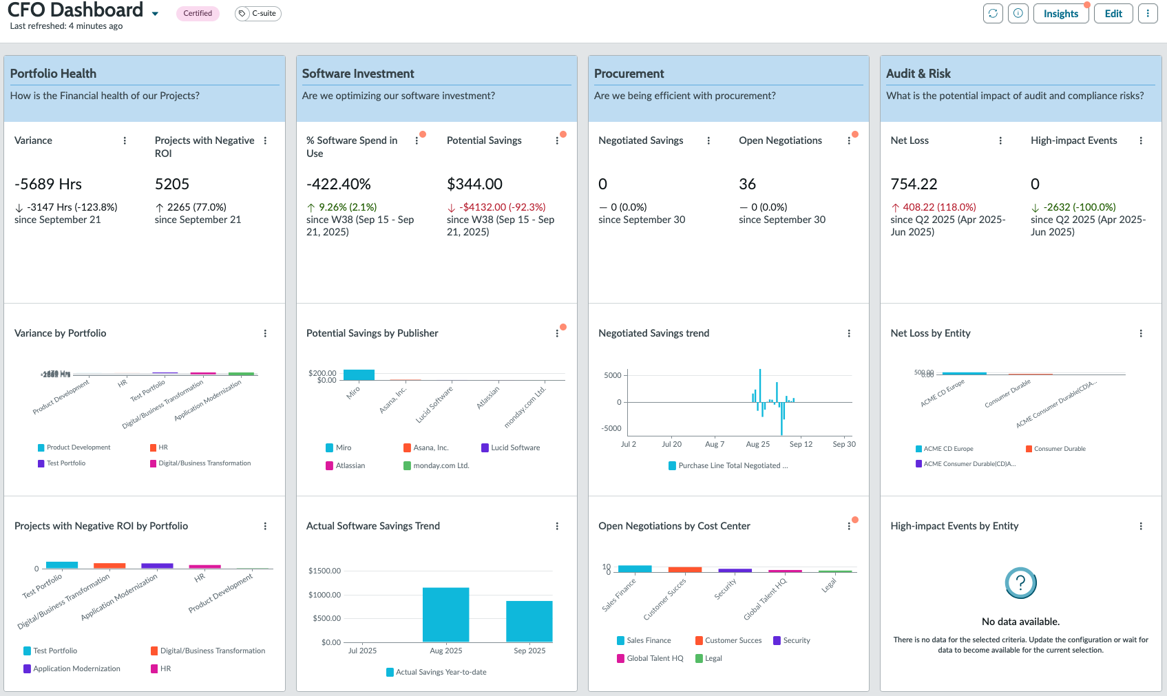Toggle Legal legend entry
This screenshot has height=696, width=1167.
pos(708,658)
